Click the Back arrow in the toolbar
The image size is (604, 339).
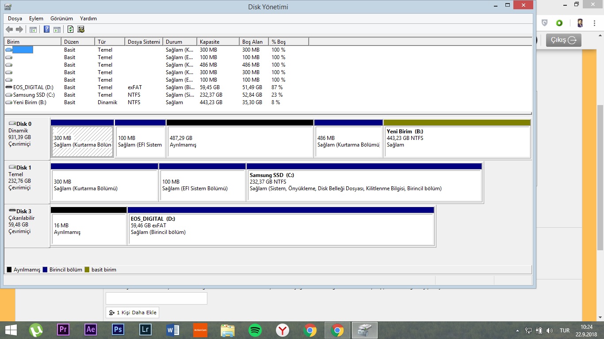click(x=9, y=30)
